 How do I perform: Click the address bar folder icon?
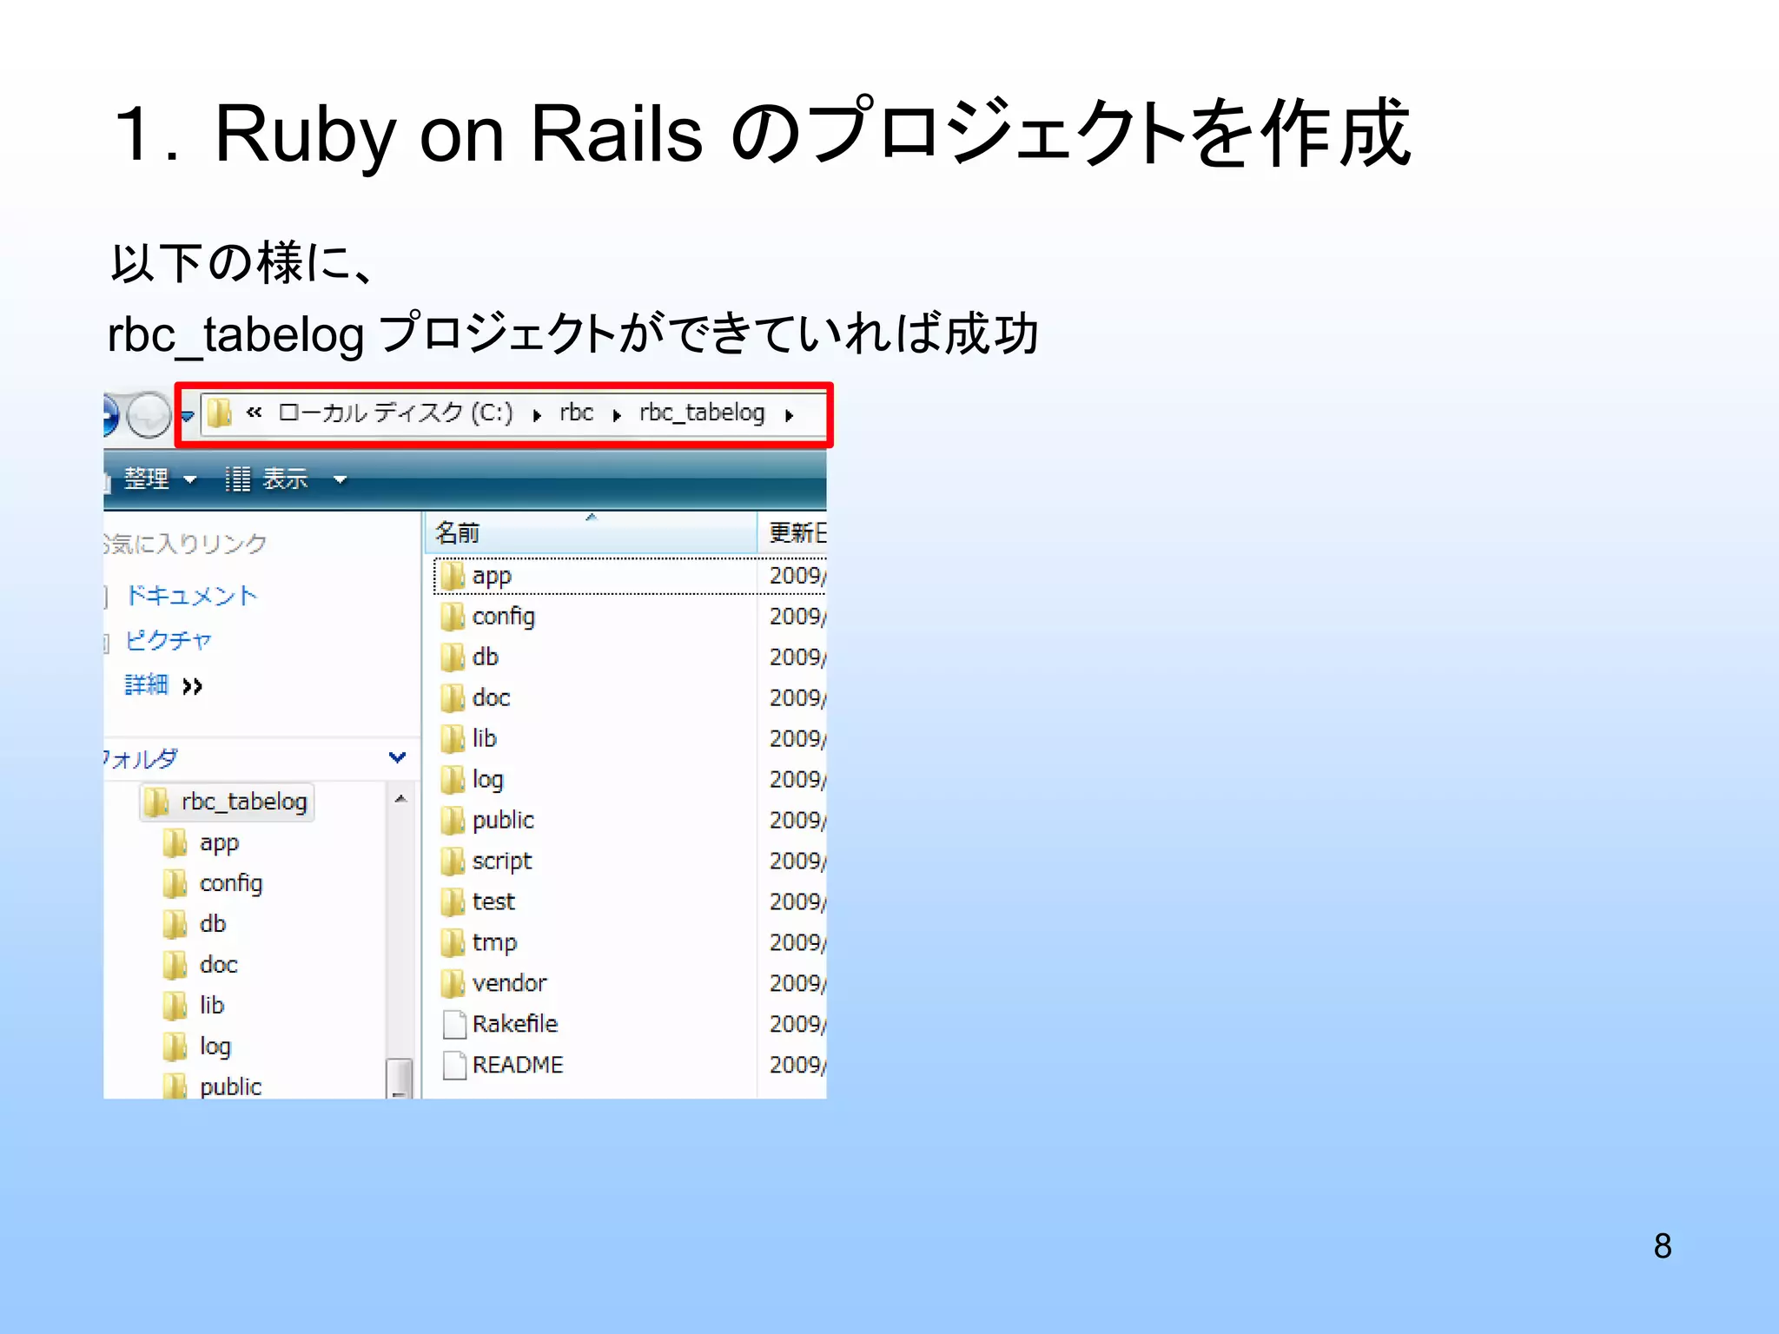pos(220,413)
